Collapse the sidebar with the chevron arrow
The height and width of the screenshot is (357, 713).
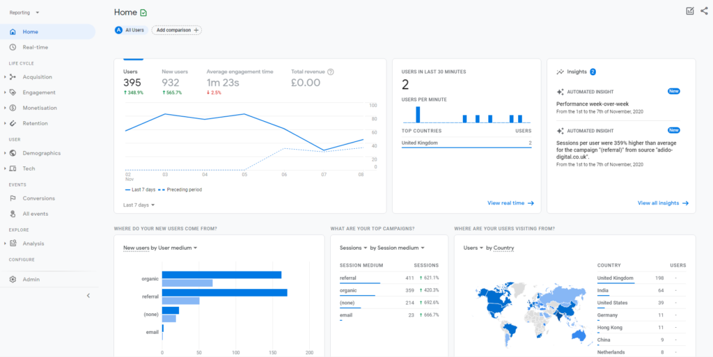click(88, 296)
